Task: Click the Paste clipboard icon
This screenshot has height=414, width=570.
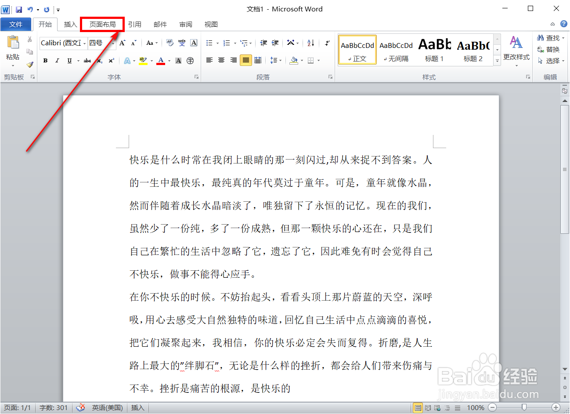Action: (13, 42)
